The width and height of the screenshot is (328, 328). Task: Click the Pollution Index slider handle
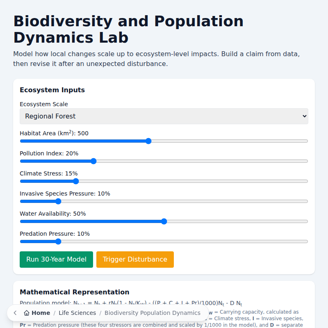click(93, 161)
